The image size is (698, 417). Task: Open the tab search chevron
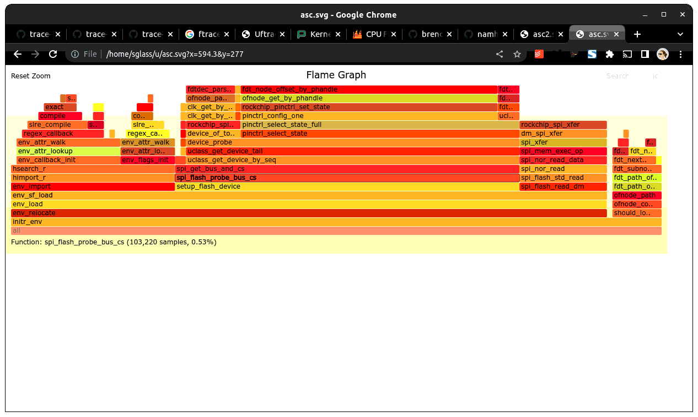pos(680,34)
